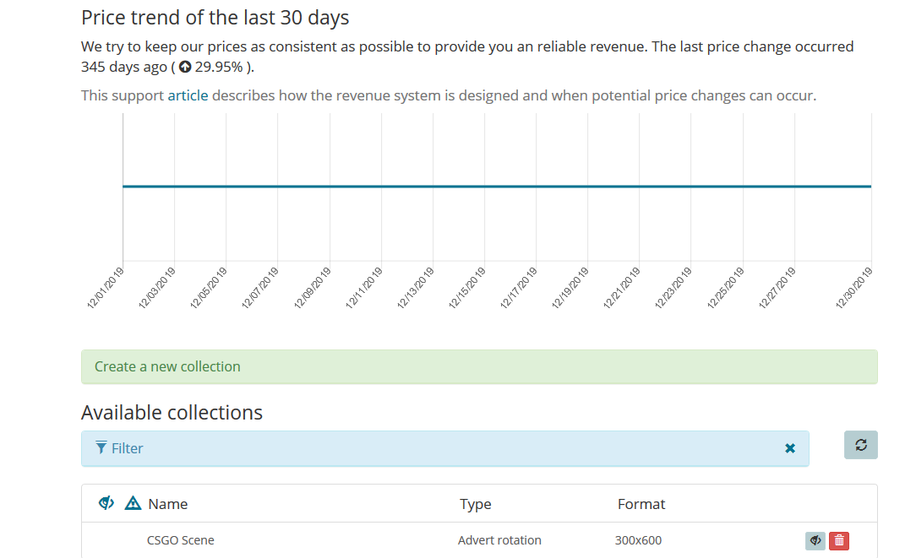Click the up-arrow icon beside 29.95%
Image resolution: width=916 pixels, height=558 pixels.
pyautogui.click(x=185, y=68)
